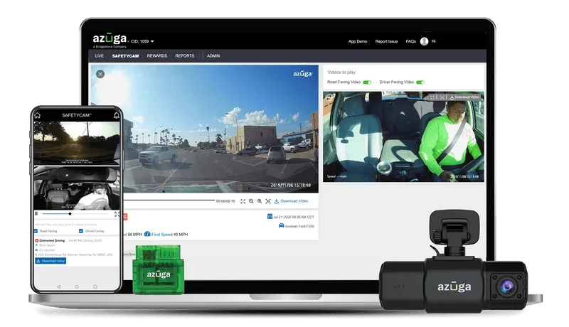Click the expand icon on the driver video overlay

coord(432,97)
